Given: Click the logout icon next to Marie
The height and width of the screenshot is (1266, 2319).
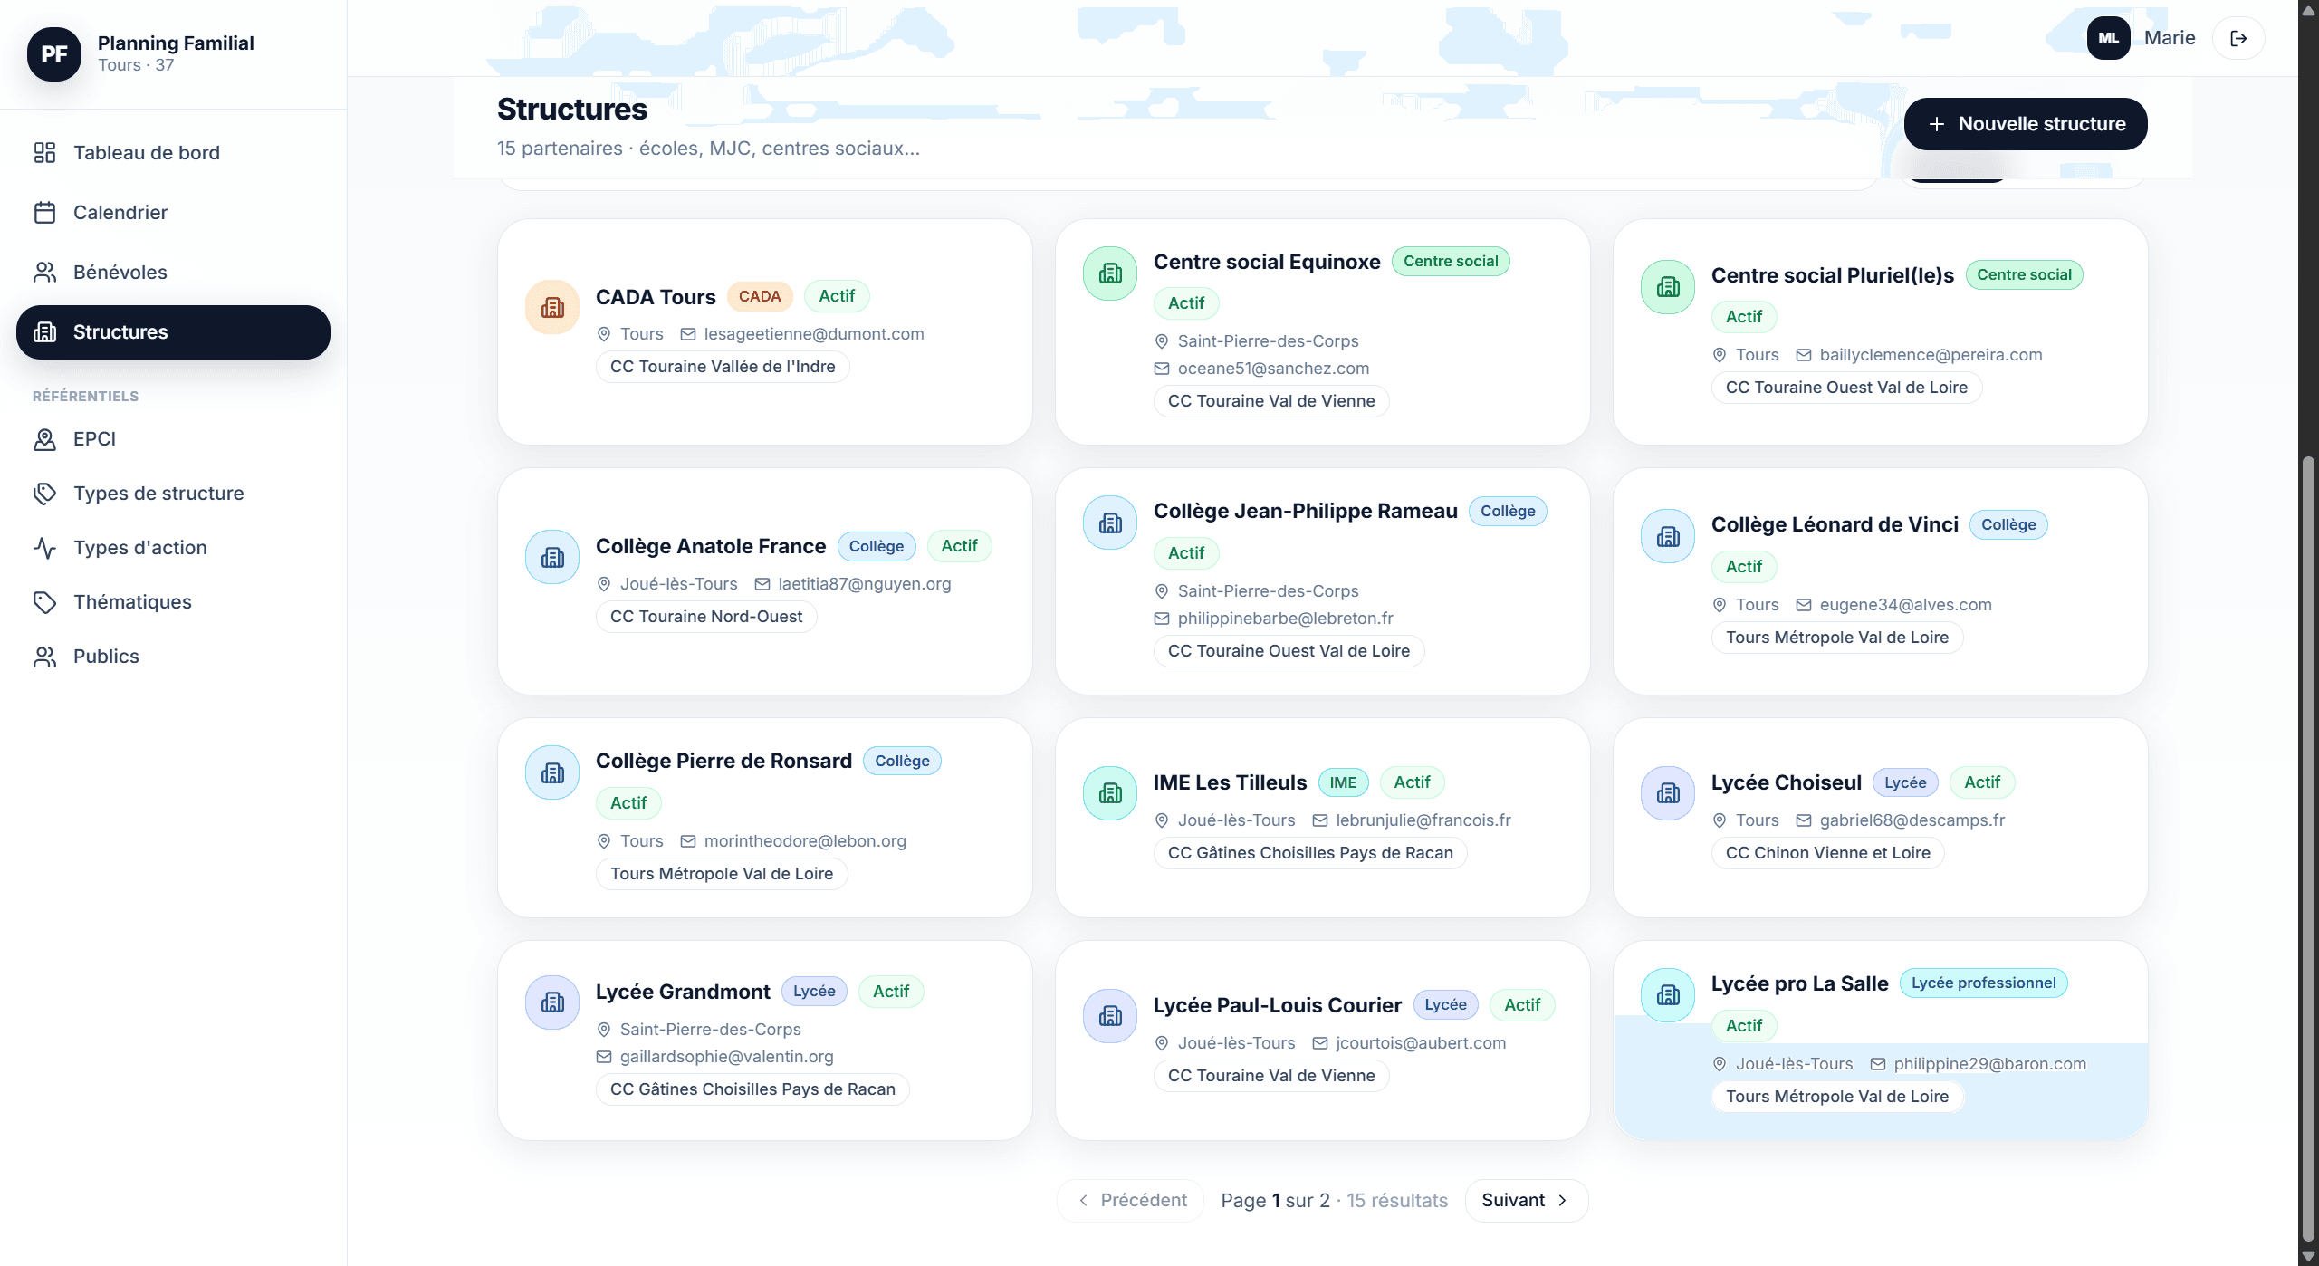Looking at the screenshot, I should pos(2238,38).
